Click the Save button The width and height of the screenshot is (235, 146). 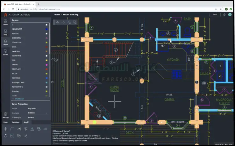coord(215,15)
